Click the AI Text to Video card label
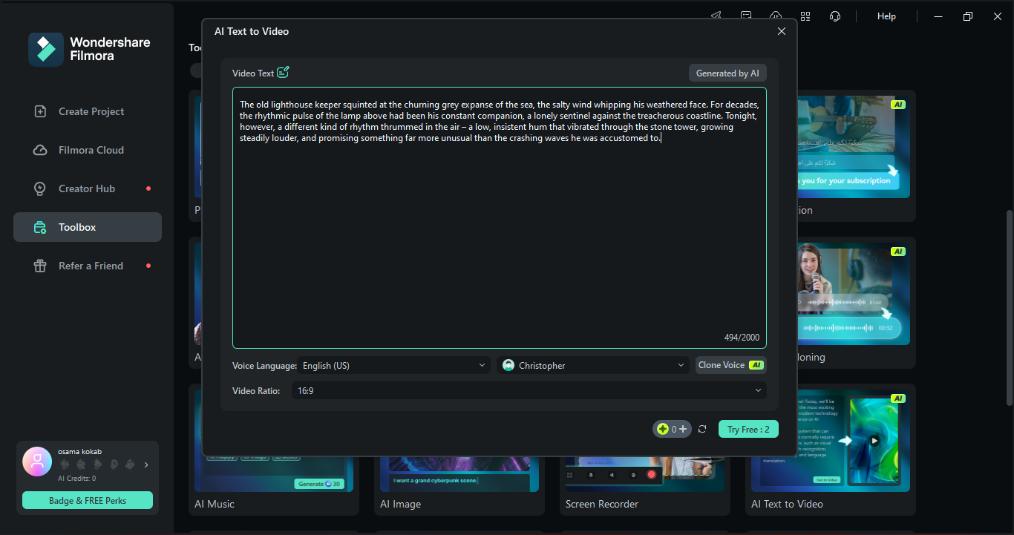 (787, 504)
